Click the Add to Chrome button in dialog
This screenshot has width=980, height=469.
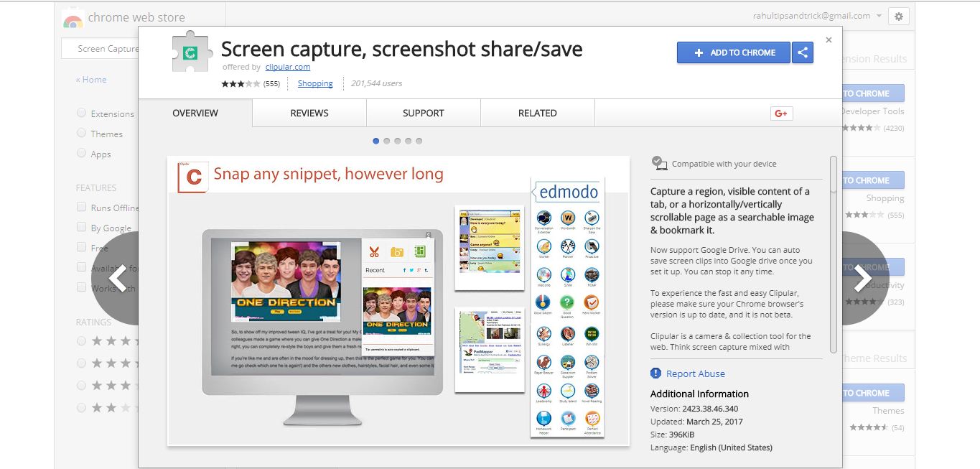click(x=733, y=52)
